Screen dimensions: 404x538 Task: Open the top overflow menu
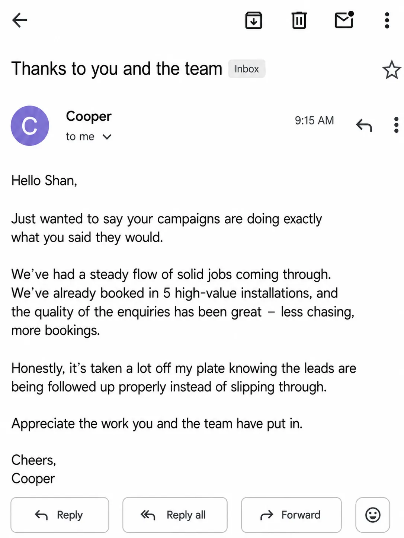coord(387,20)
